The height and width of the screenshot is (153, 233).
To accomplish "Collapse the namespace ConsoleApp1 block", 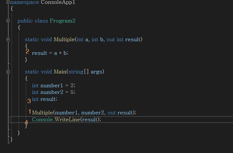I will point(8,2).
